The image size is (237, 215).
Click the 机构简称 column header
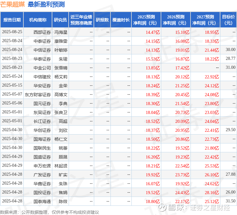[38, 20]
